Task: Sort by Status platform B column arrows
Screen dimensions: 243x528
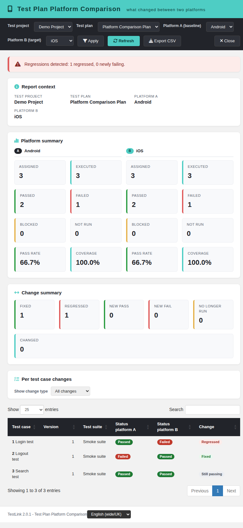Action: click(x=190, y=427)
